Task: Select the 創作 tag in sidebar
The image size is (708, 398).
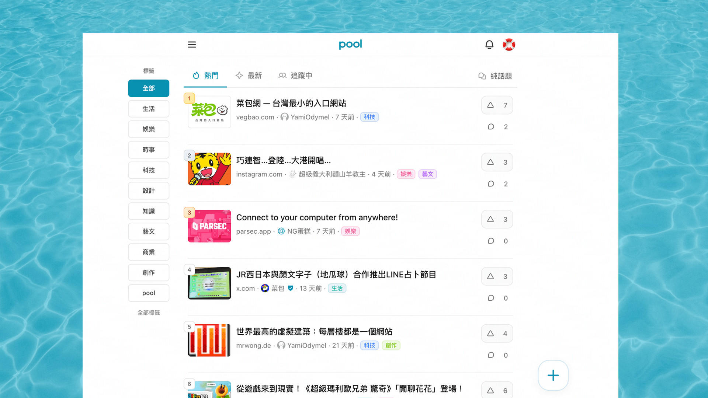Action: point(149,272)
